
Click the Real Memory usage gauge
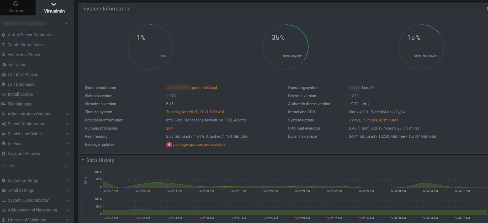pos(286,47)
